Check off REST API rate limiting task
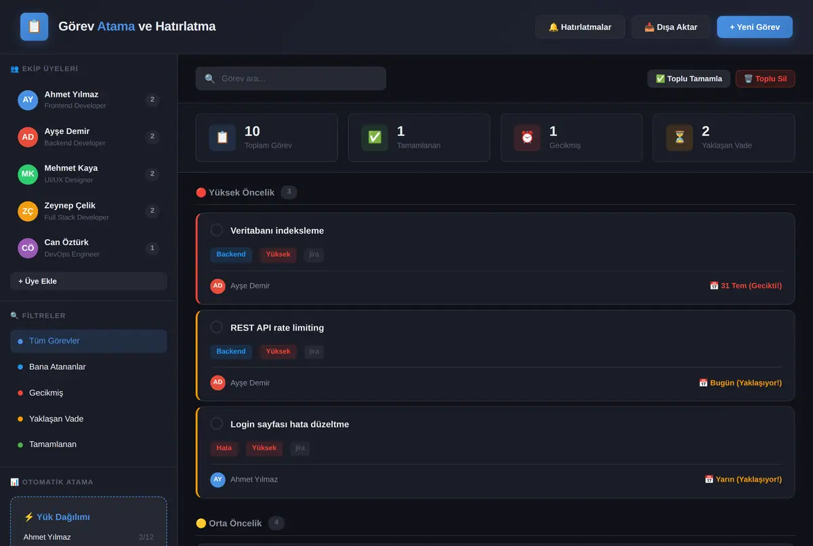The height and width of the screenshot is (546, 813). [217, 327]
